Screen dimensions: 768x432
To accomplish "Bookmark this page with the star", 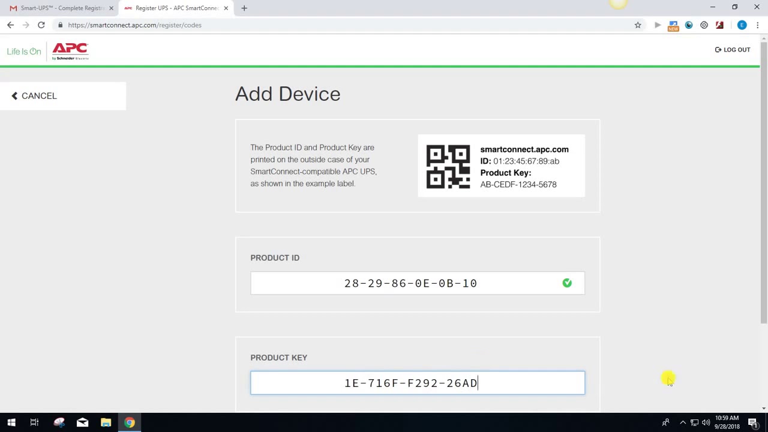I will (x=638, y=25).
